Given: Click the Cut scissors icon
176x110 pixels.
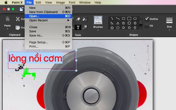Looking at the screenshot, I should coord(18,19).
